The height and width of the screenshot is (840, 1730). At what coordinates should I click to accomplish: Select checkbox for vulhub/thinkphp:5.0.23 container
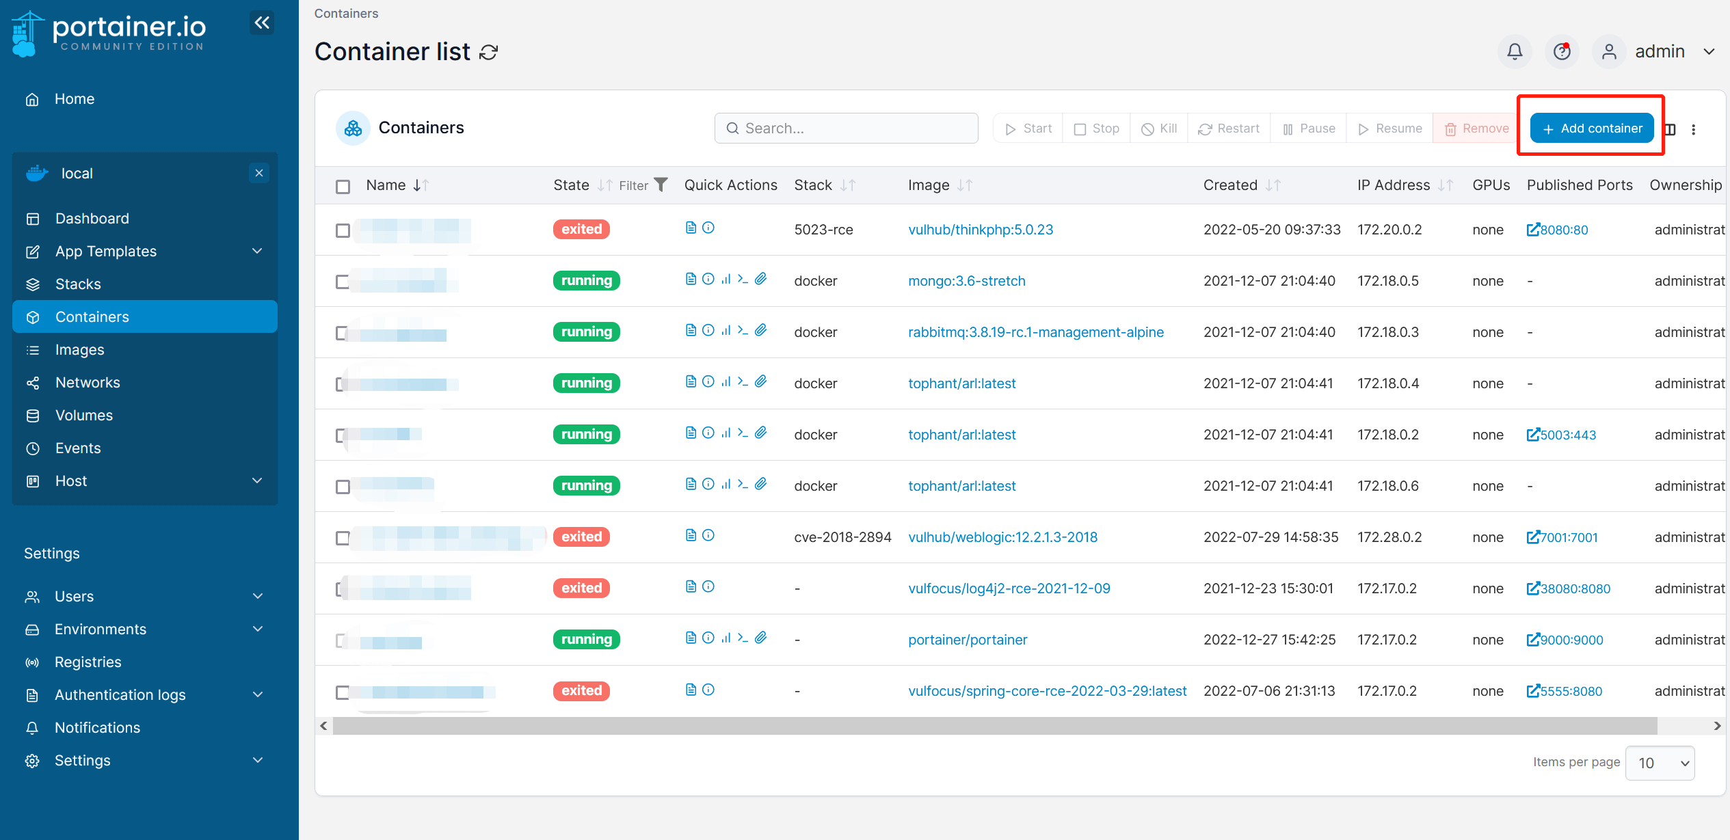[x=343, y=230]
